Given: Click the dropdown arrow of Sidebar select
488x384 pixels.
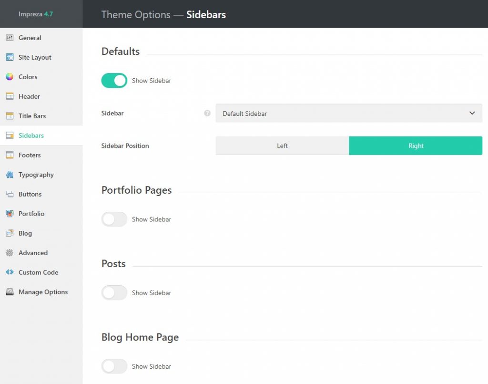Looking at the screenshot, I should 472,114.
